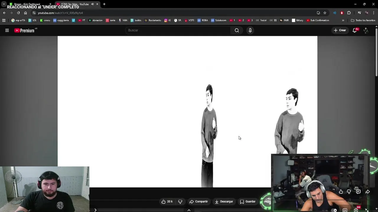Open the 'opgg keria' bookmark

(x=61, y=20)
